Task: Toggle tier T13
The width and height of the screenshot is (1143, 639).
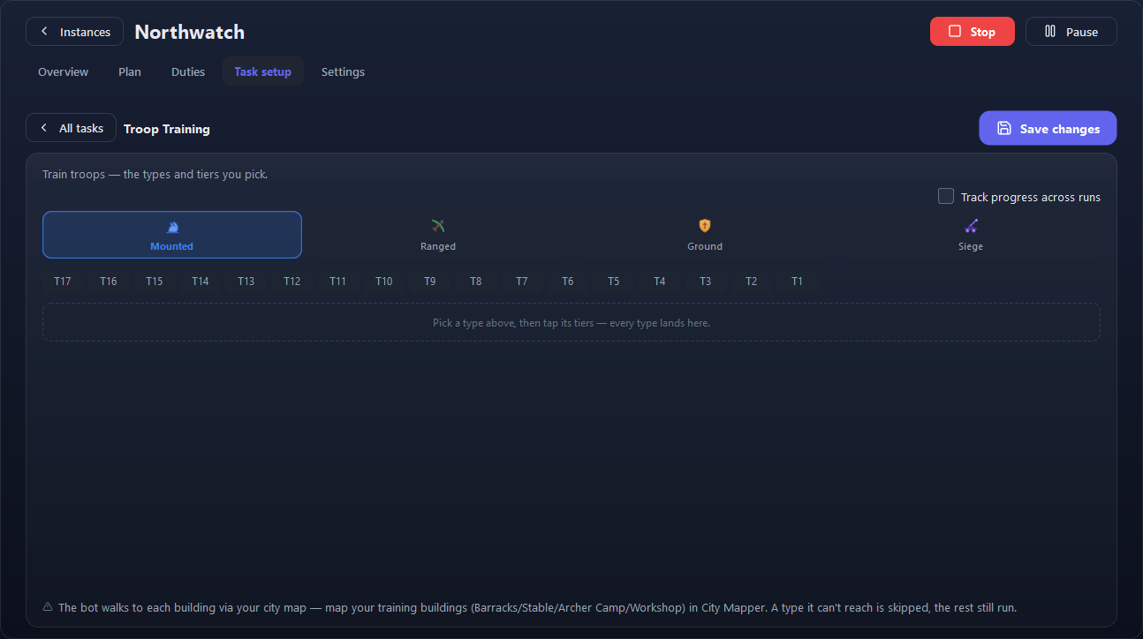Action: pos(246,282)
